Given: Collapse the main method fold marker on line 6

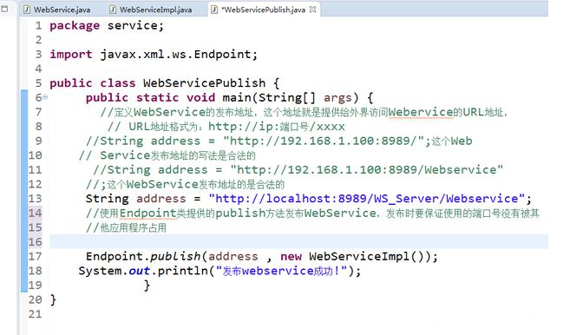Looking at the screenshot, I should point(45,96).
